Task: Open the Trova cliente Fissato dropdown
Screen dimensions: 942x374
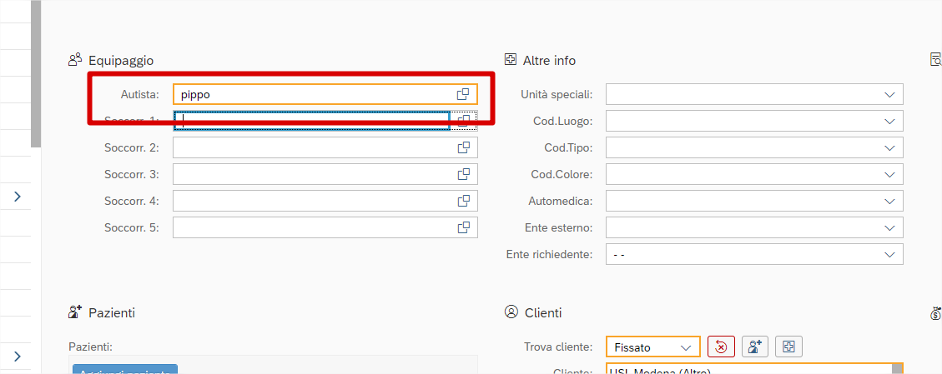Action: [x=687, y=347]
